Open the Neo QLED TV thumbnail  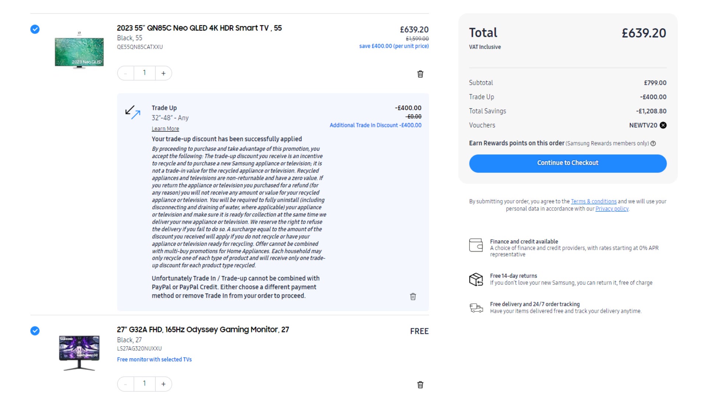coord(79,52)
